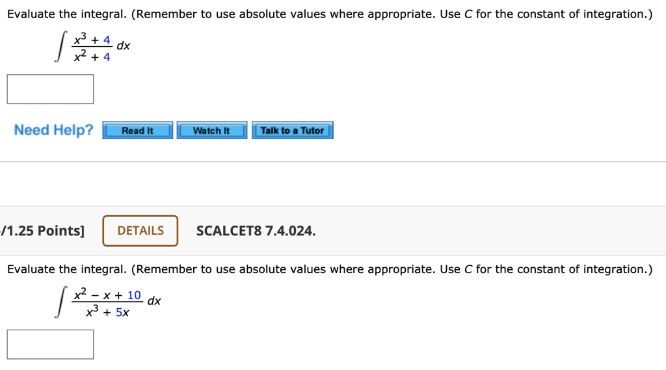Select the Talk to a Tutor button
The width and height of the screenshot is (666, 370).
(292, 130)
